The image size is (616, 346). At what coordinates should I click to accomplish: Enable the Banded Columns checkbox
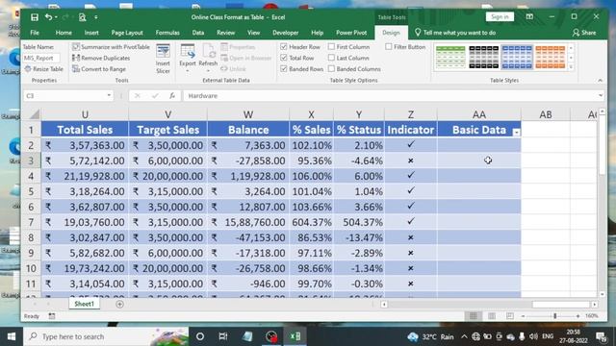point(331,68)
